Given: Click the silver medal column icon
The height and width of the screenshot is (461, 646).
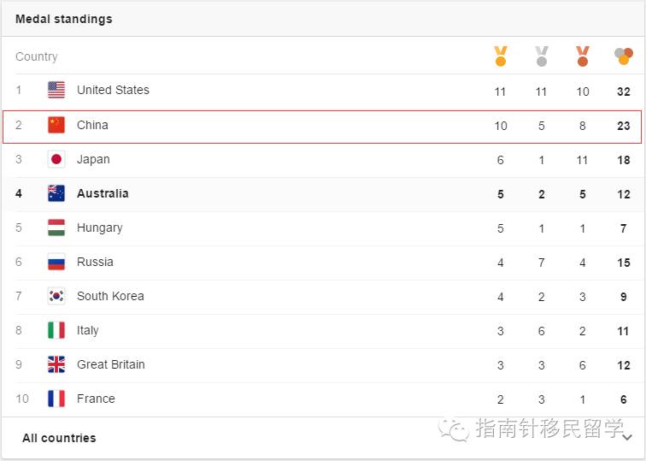Looking at the screenshot, I should (542, 56).
